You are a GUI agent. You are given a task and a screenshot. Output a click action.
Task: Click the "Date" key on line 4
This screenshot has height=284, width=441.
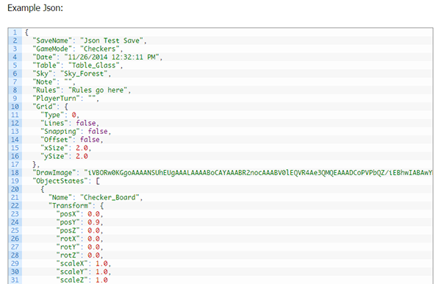pos(44,57)
